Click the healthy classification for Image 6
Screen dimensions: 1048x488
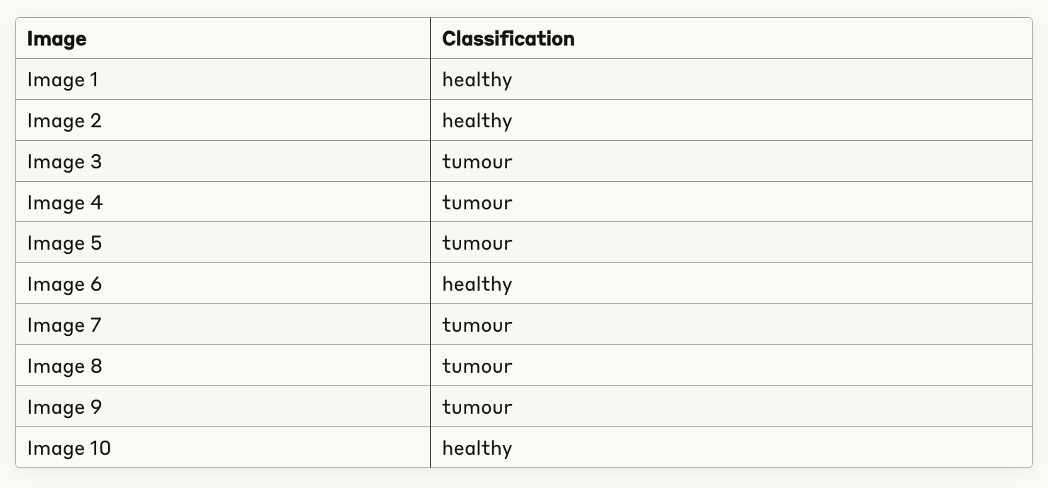point(477,284)
